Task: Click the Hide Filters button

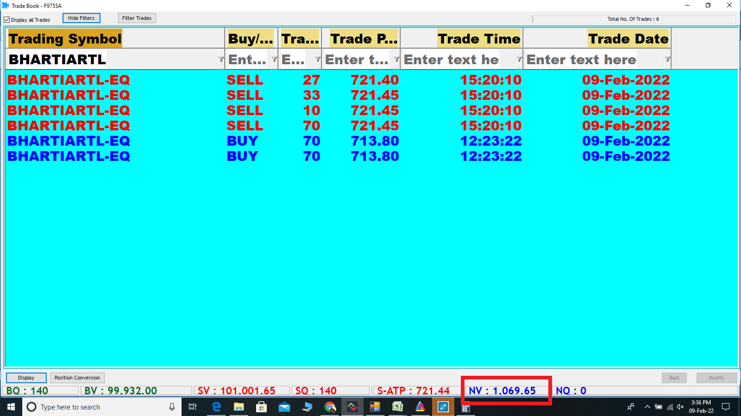Action: [81, 18]
